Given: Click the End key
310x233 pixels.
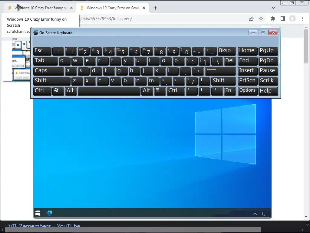Looking at the screenshot, I should tap(248, 61).
